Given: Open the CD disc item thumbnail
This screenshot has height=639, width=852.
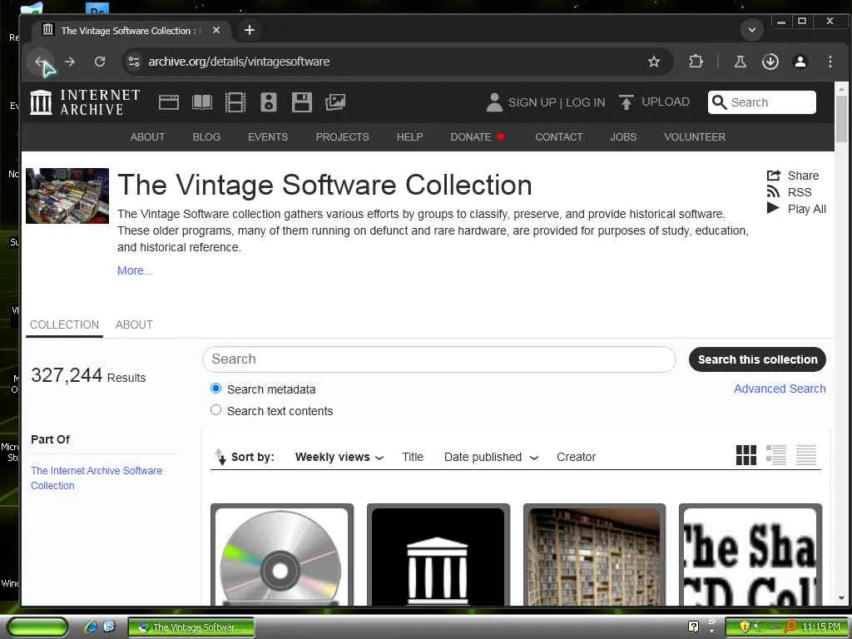Looking at the screenshot, I should coord(281,555).
